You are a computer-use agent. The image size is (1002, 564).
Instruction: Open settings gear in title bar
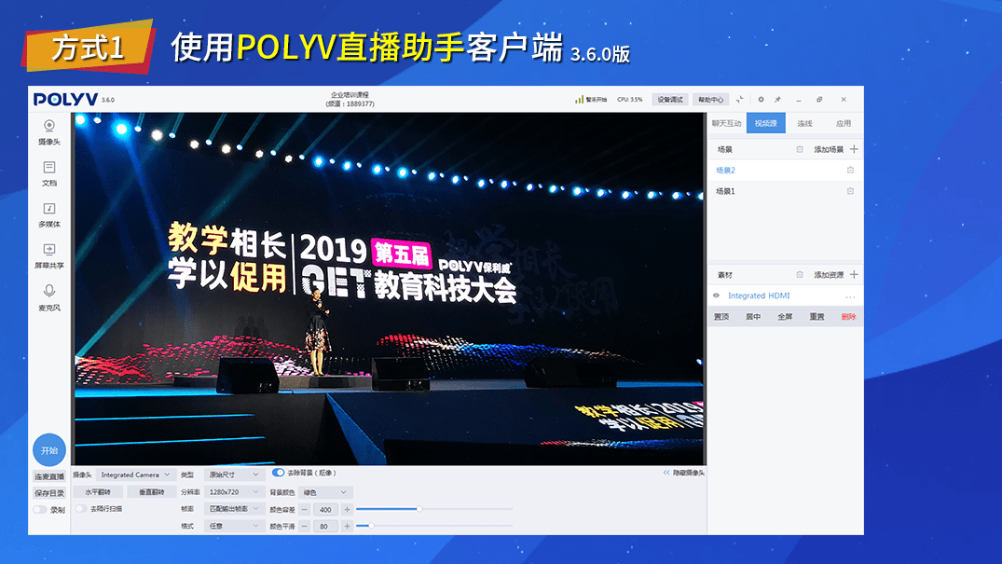(x=761, y=100)
